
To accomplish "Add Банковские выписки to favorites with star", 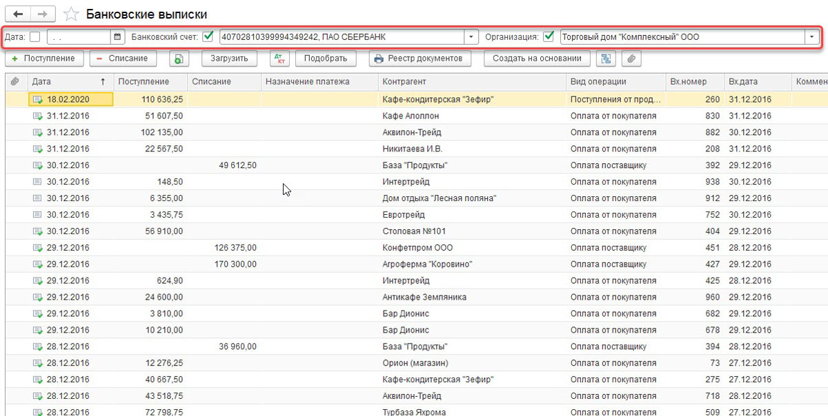I will pyautogui.click(x=70, y=14).
